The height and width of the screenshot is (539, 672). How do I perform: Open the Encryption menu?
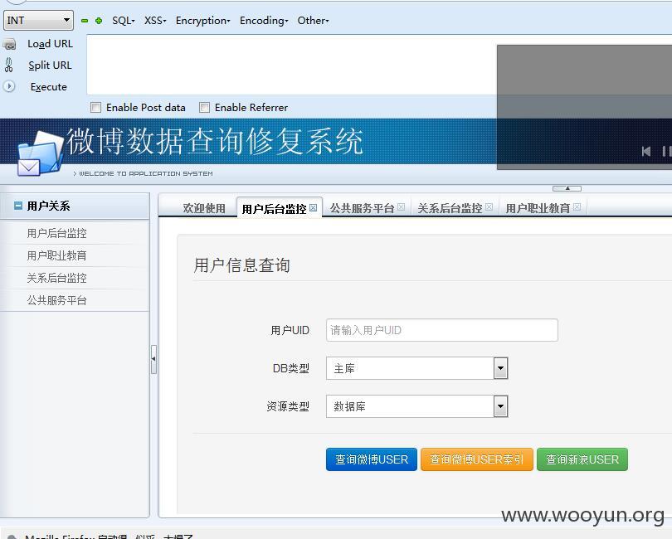[x=203, y=21]
